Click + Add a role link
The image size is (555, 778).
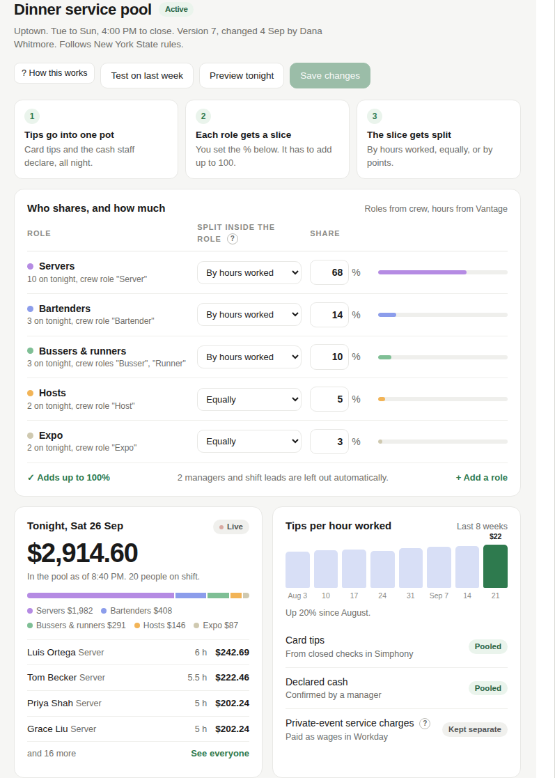pyautogui.click(x=482, y=478)
